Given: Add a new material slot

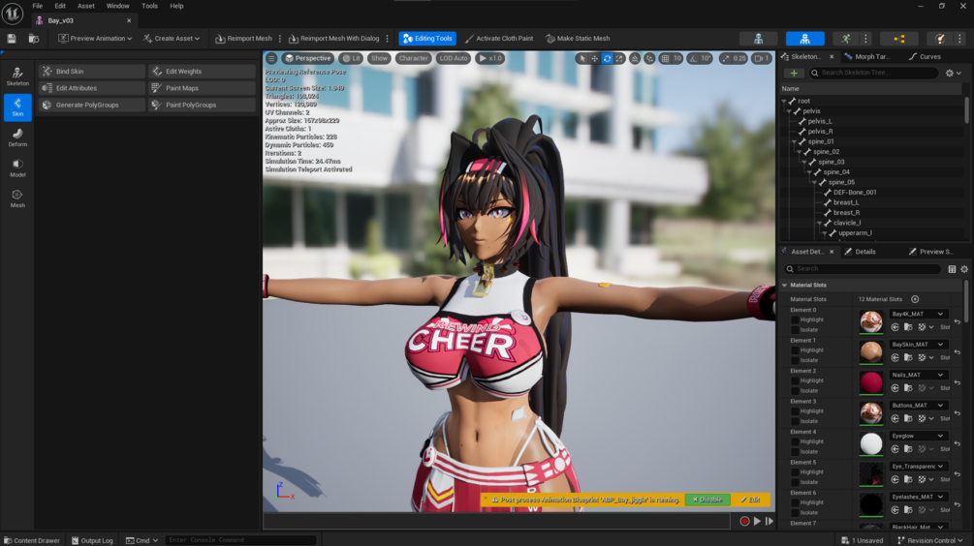Looking at the screenshot, I should (915, 299).
